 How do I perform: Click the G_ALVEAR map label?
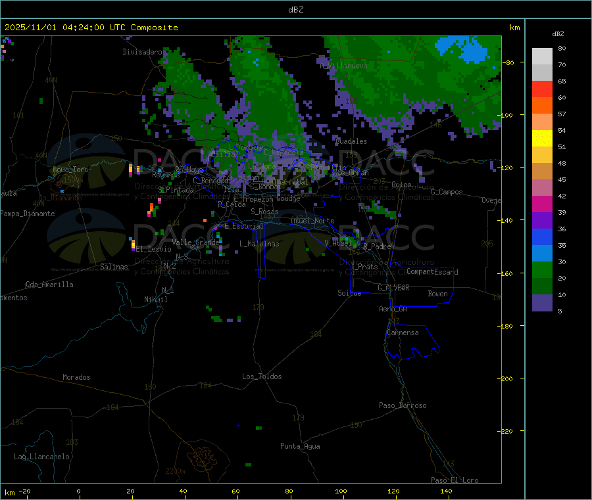coord(394,288)
